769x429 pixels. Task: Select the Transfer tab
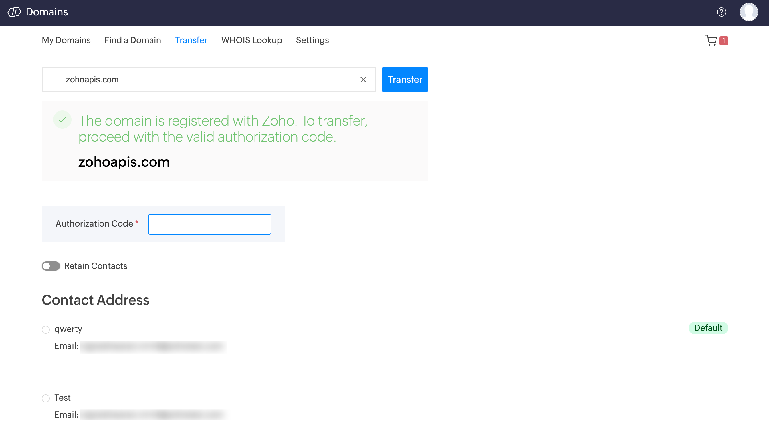(191, 40)
